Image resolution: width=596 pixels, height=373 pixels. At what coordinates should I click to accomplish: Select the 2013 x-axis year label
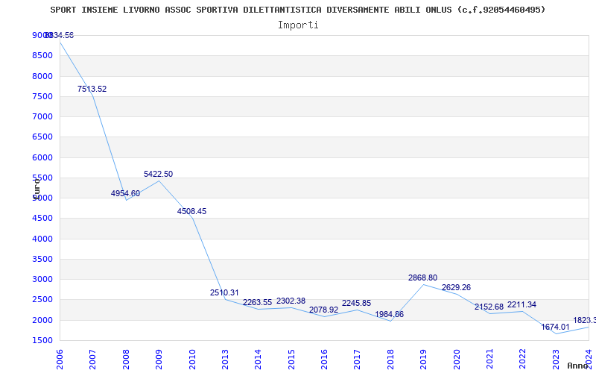point(225,358)
